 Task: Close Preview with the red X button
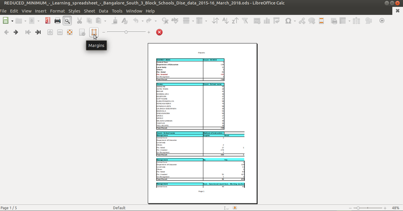(x=159, y=32)
